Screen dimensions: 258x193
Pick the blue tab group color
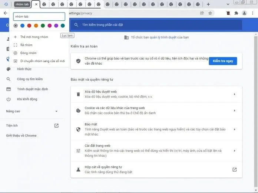pyautogui.click(x=22, y=26)
